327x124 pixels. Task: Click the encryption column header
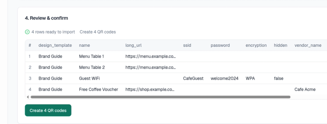(256, 46)
